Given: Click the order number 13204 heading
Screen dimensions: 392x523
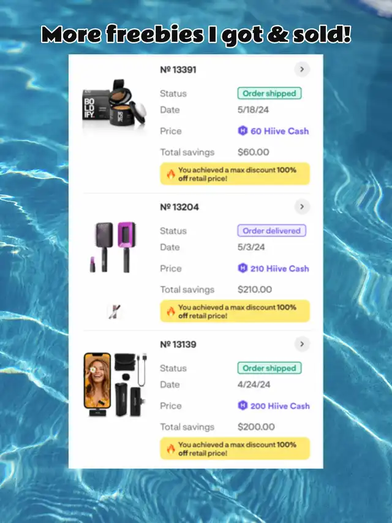Looking at the screenshot, I should (179, 207).
